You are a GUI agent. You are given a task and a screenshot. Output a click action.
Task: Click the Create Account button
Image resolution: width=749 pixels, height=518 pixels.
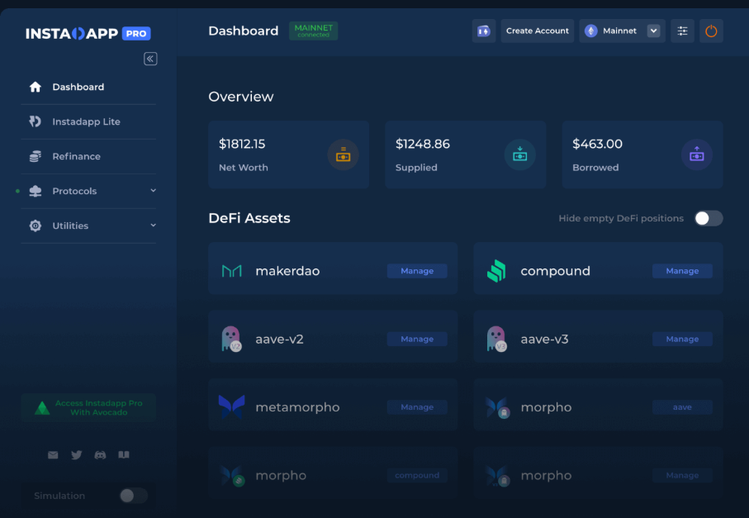[537, 31]
